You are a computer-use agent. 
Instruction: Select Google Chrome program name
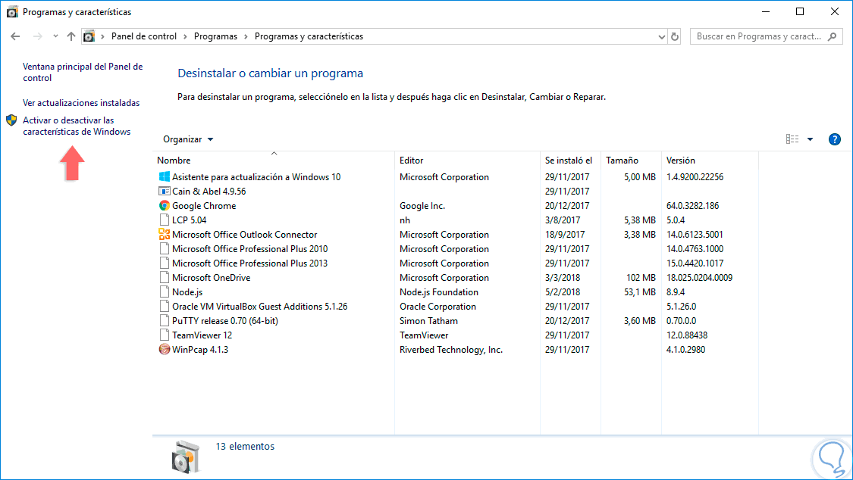pyautogui.click(x=204, y=206)
